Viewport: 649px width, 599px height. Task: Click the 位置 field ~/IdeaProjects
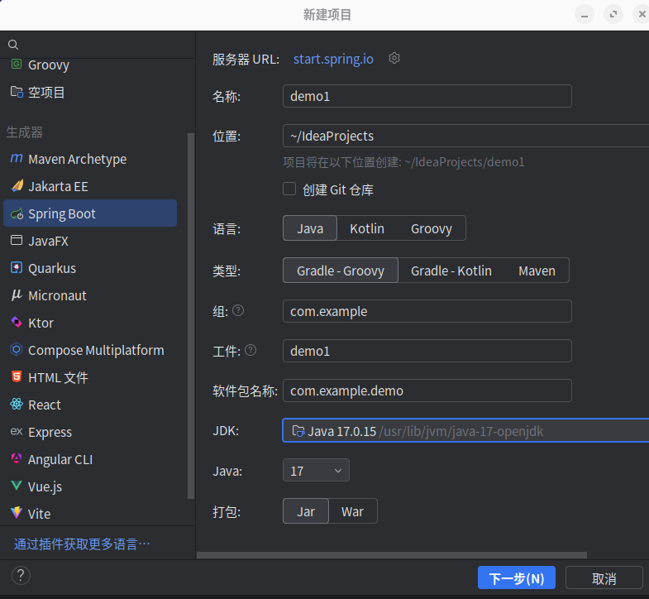point(465,136)
